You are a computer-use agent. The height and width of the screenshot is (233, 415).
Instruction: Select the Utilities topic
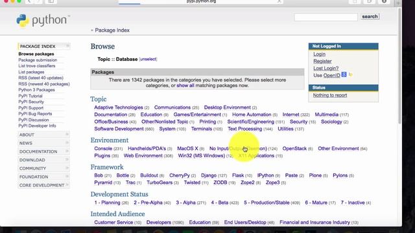[285, 129]
